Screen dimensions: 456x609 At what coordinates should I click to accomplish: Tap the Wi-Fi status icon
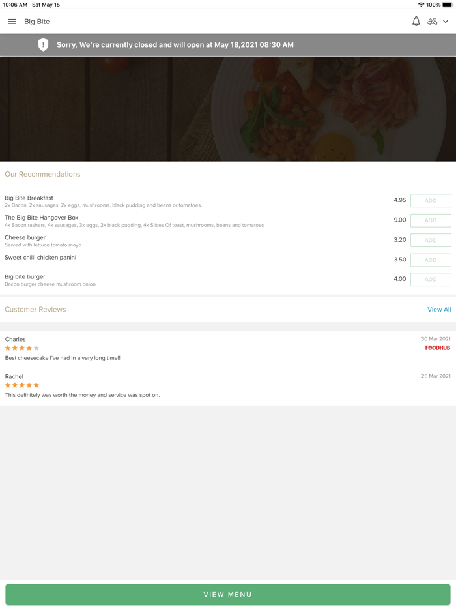click(x=421, y=5)
